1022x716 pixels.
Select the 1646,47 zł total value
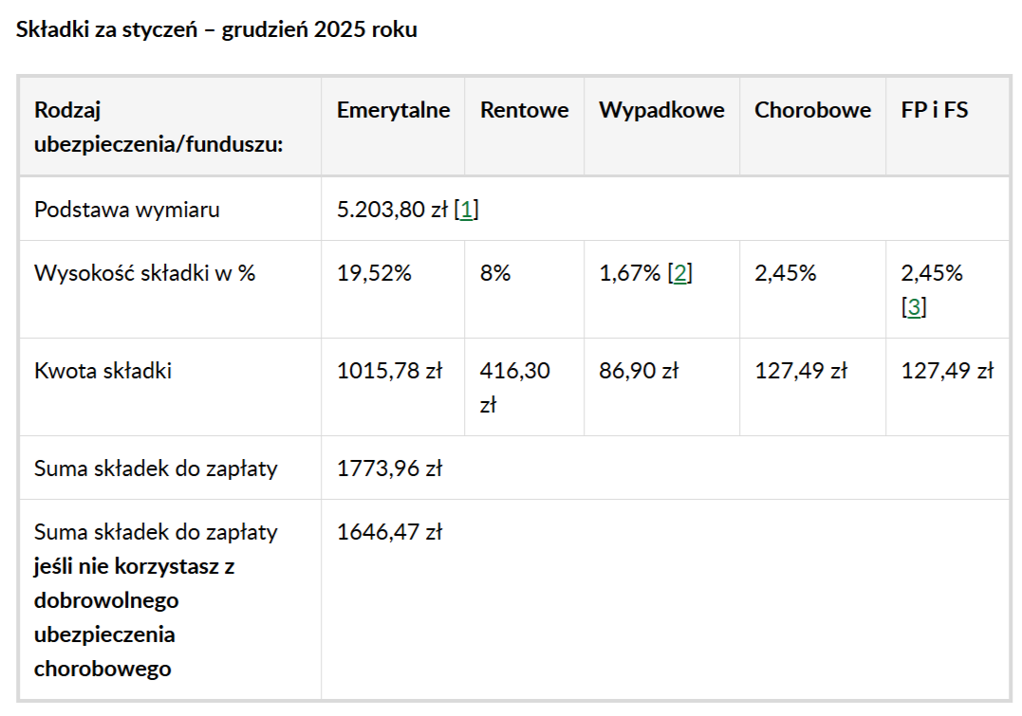pos(389,532)
